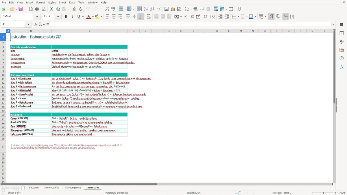Click Sort Descending icon
The image size is (347, 195).
pos(152,9)
